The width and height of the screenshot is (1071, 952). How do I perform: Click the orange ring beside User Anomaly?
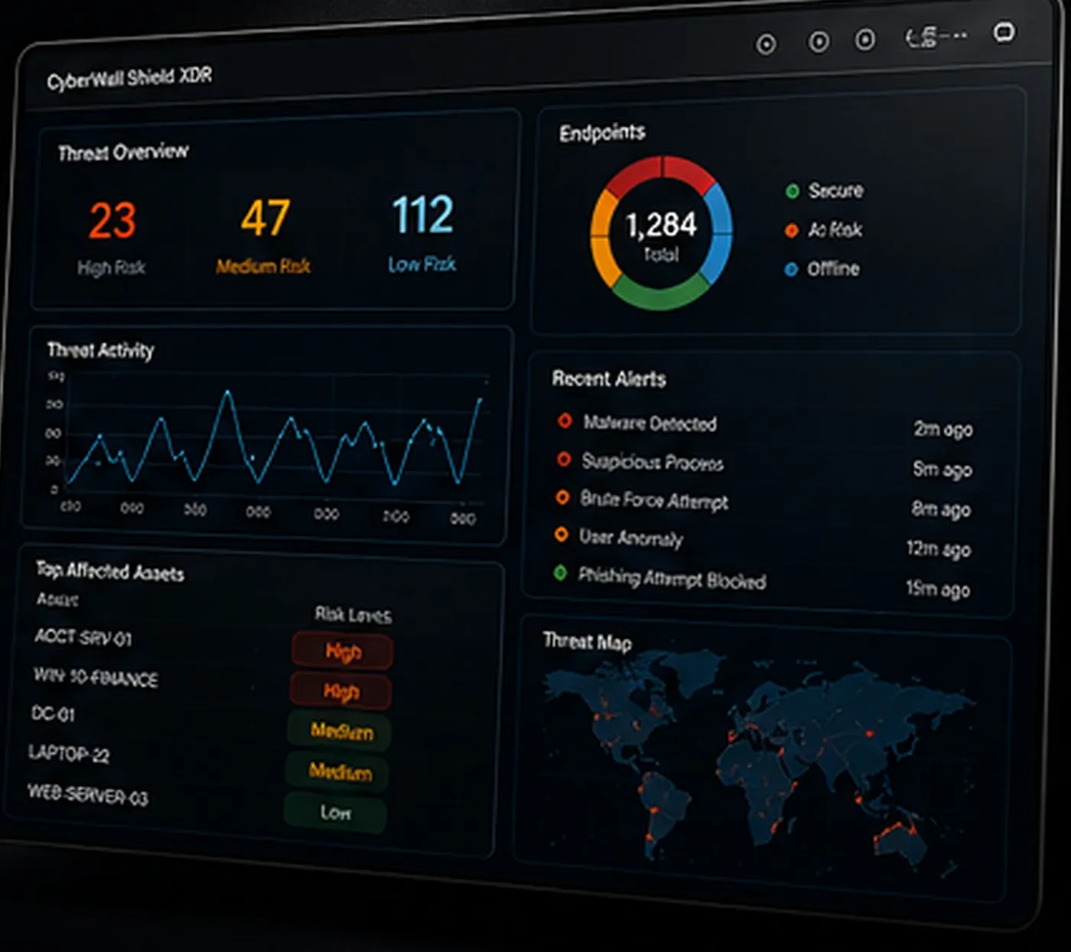tap(562, 534)
